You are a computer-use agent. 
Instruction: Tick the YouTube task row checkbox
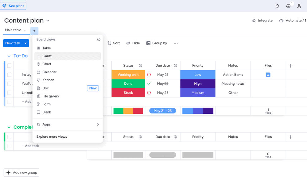[9, 84]
